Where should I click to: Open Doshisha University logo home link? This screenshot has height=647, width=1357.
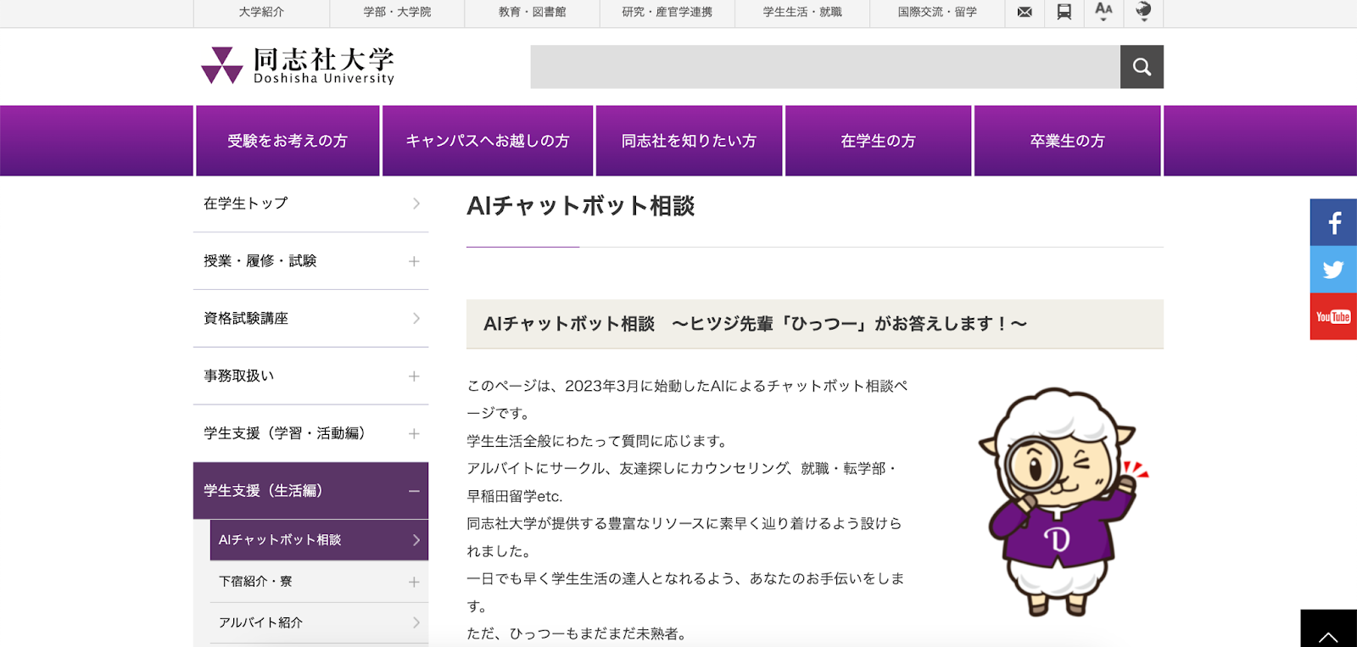(298, 65)
